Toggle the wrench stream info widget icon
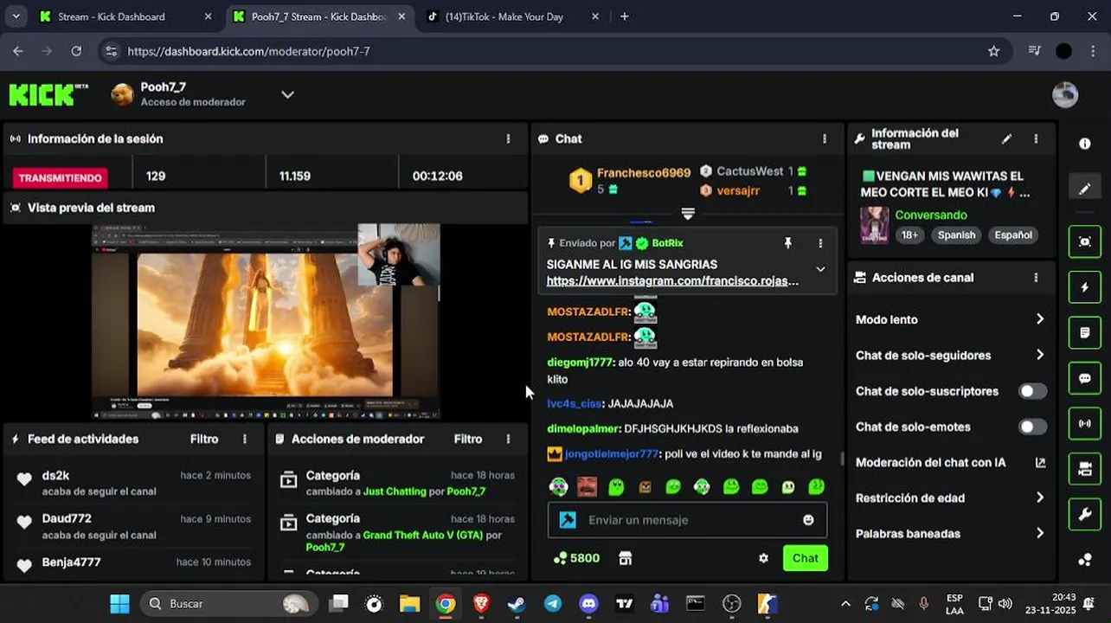 pos(1084,514)
